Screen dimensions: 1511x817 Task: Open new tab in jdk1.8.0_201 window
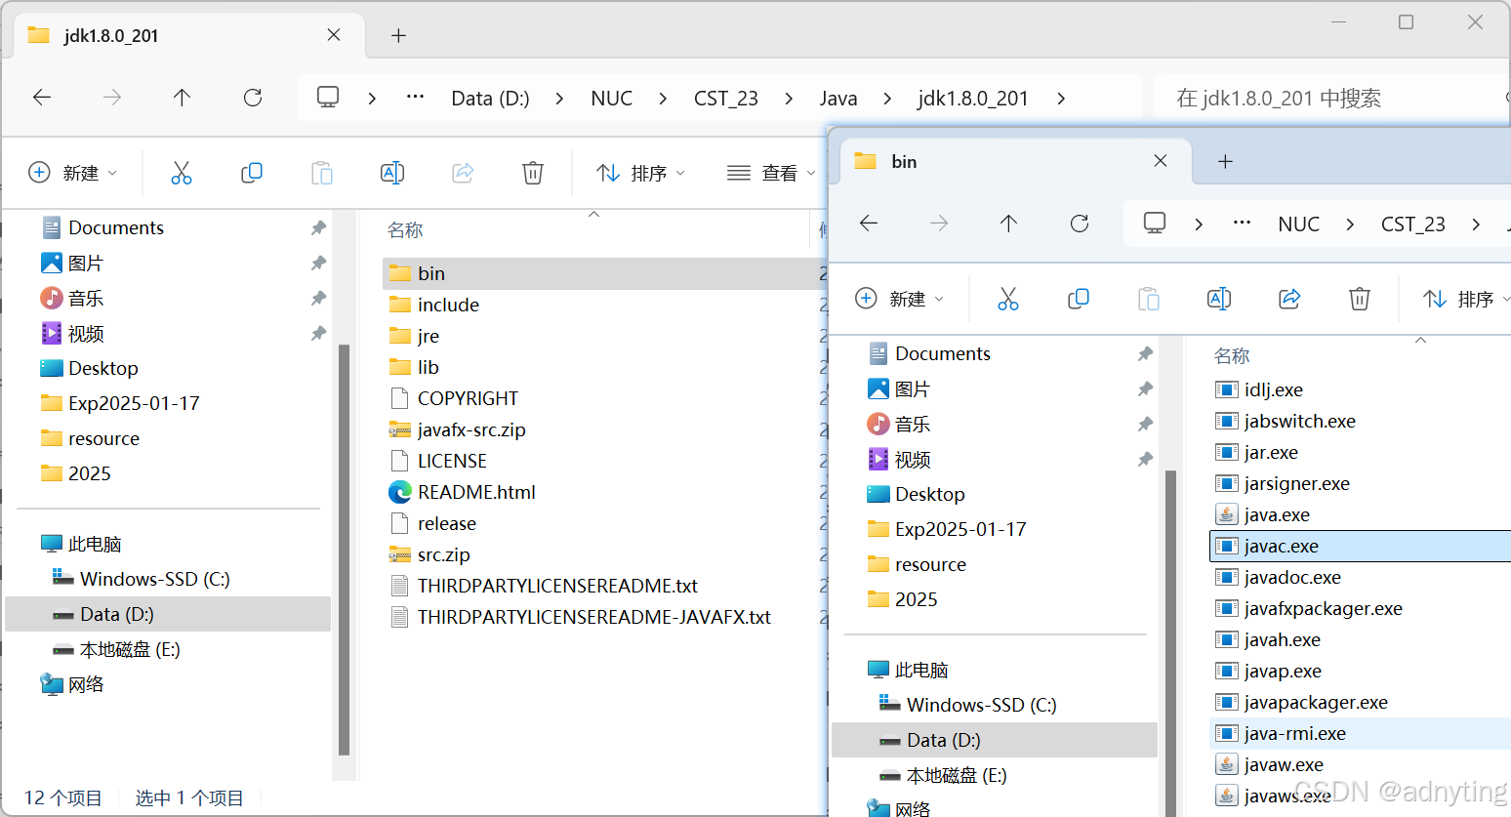pos(398,36)
